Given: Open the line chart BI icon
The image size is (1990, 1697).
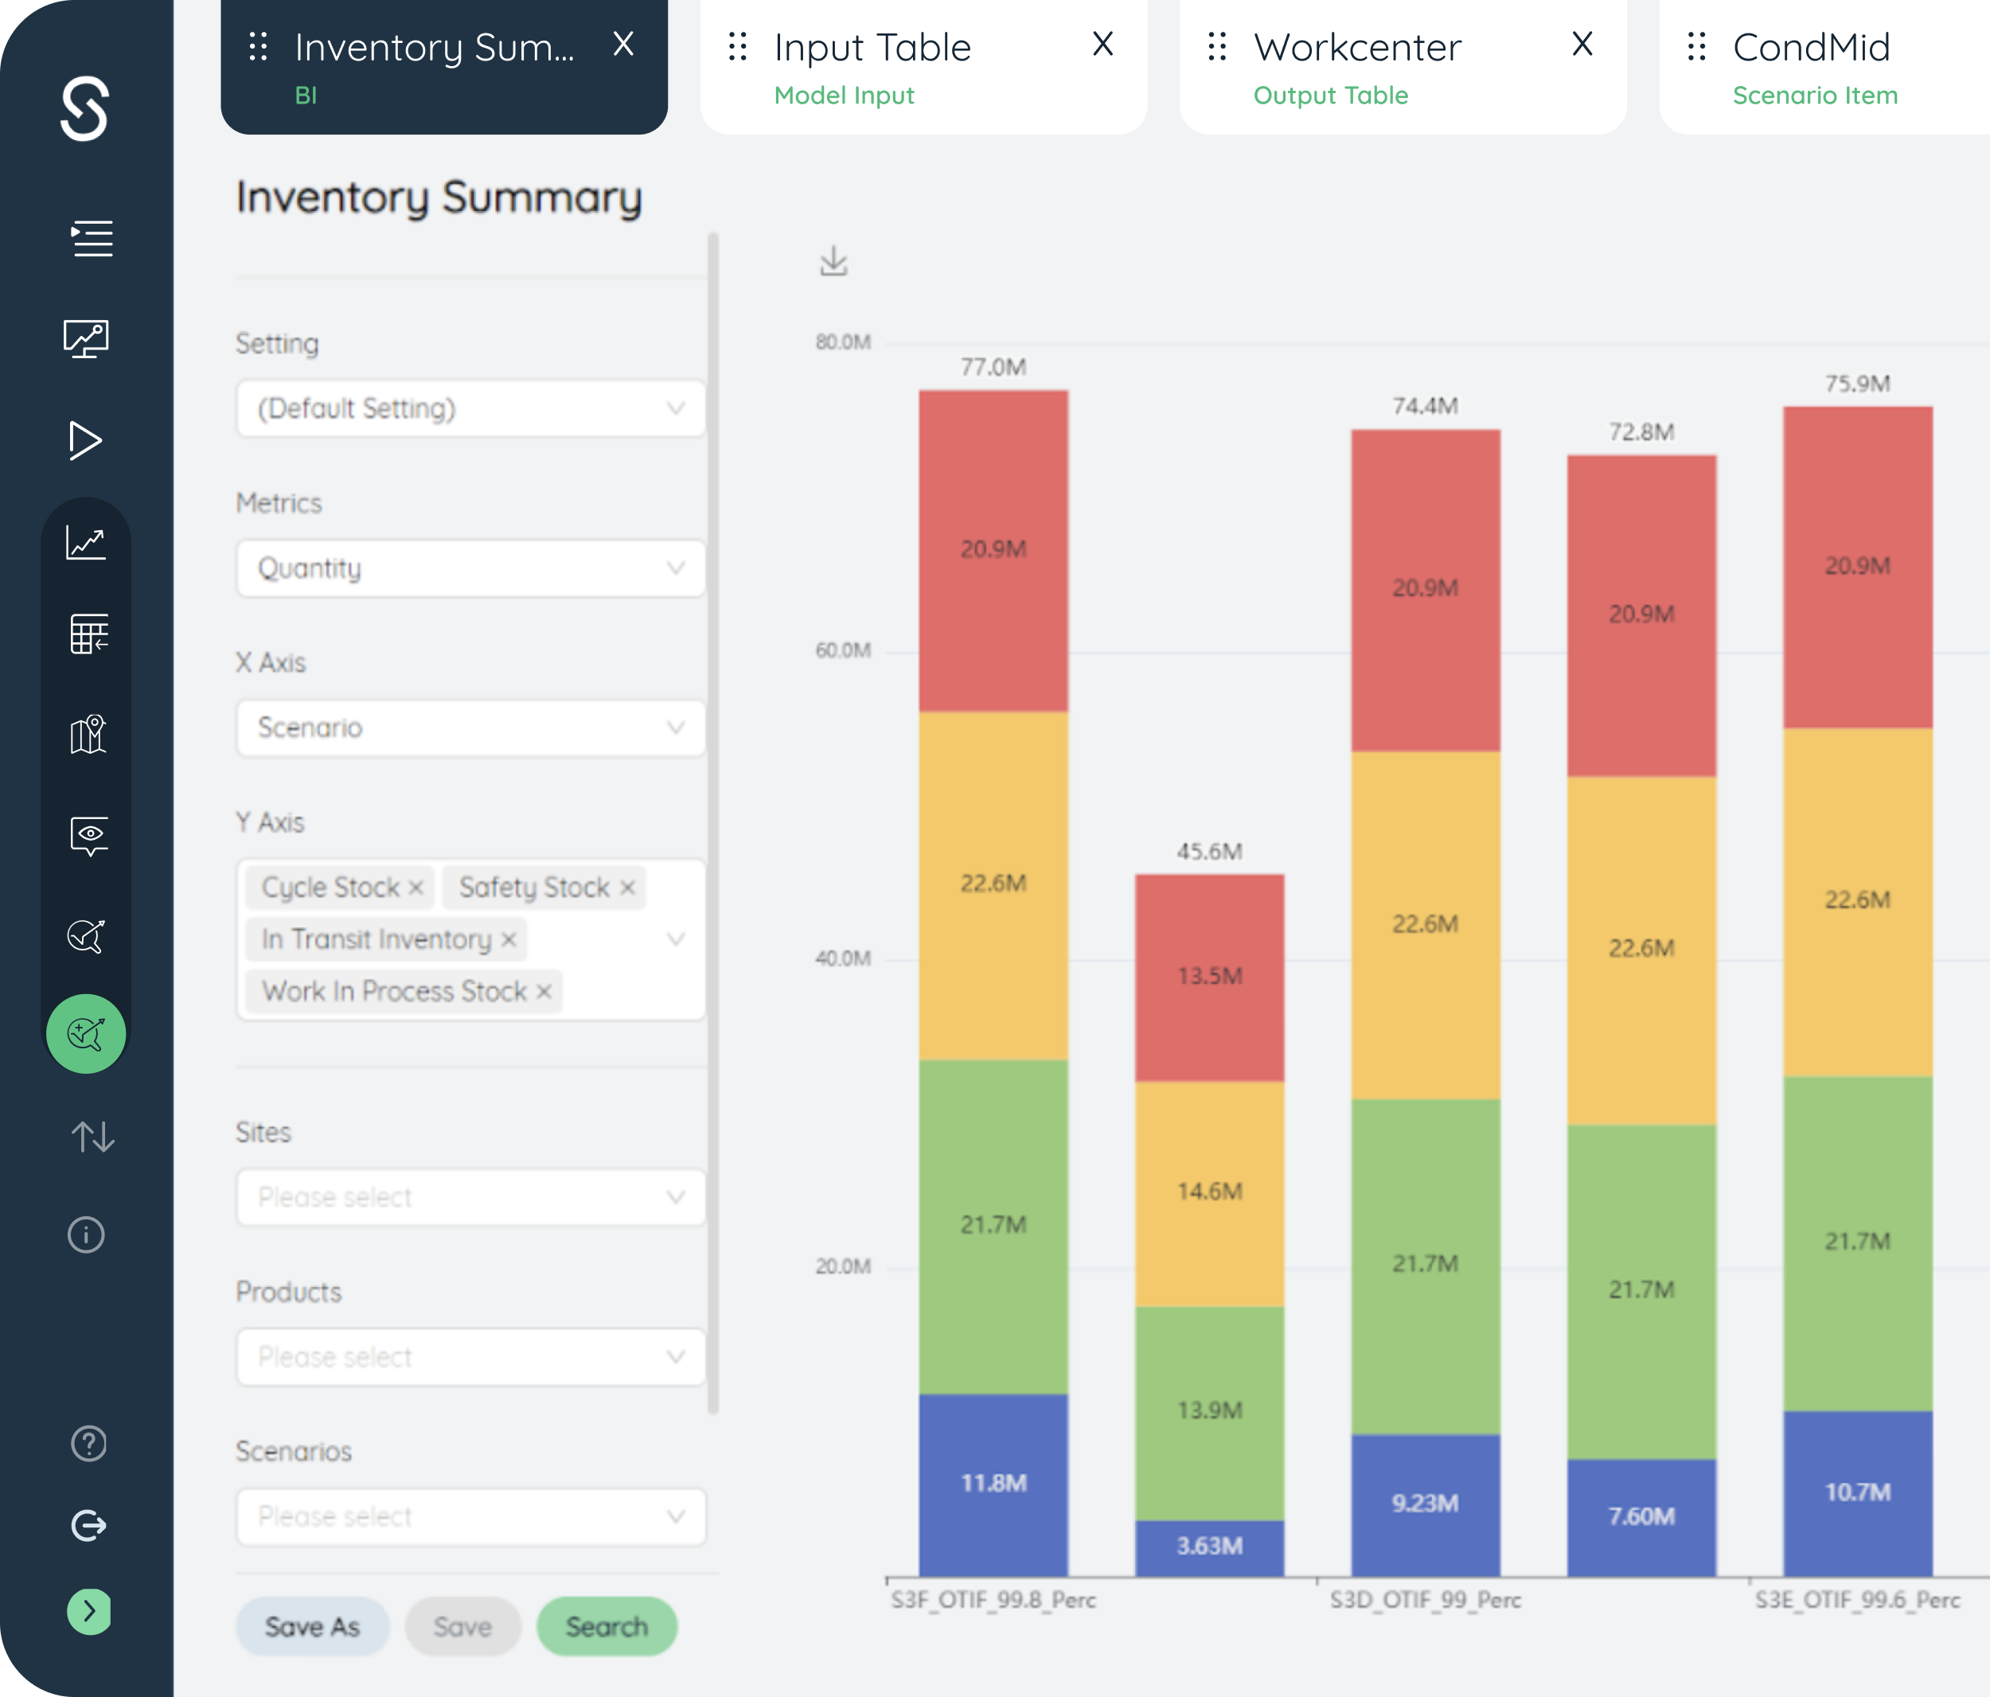Looking at the screenshot, I should click(85, 543).
